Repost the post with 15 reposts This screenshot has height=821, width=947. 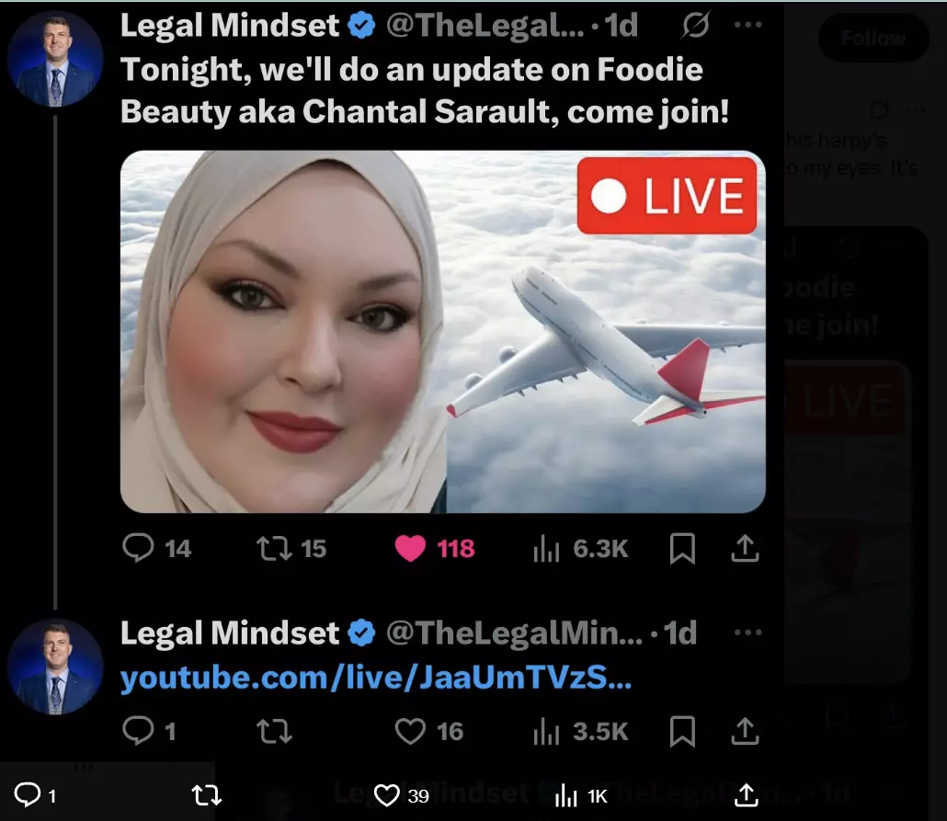[291, 548]
